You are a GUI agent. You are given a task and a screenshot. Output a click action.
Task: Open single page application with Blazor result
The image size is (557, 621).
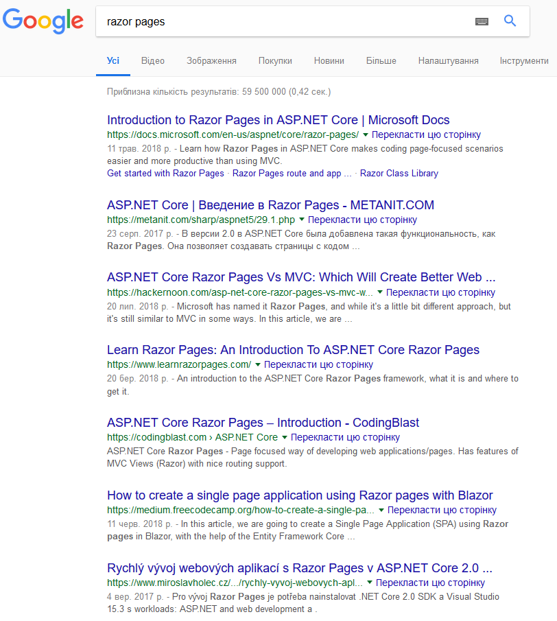(x=300, y=495)
